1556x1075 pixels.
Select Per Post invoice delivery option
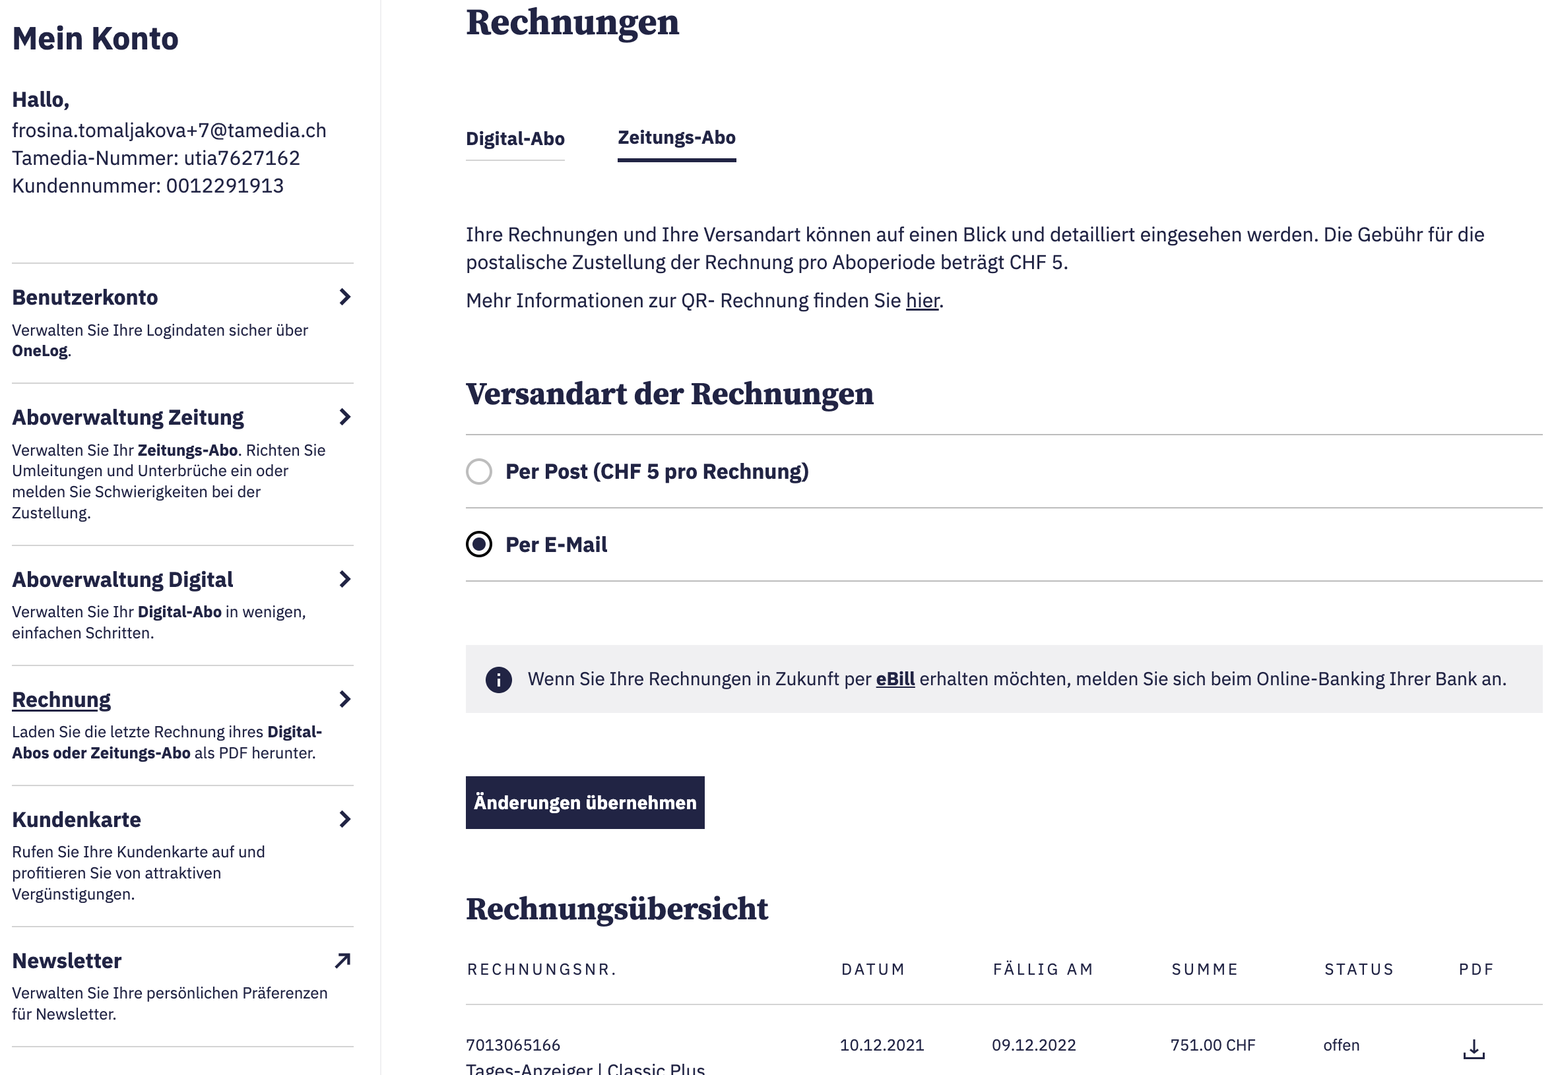click(479, 472)
